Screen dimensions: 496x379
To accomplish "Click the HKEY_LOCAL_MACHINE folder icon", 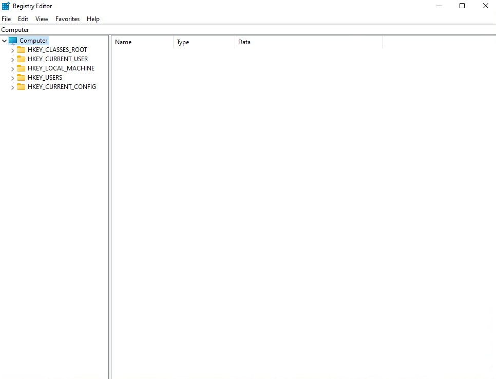I will 21,68.
